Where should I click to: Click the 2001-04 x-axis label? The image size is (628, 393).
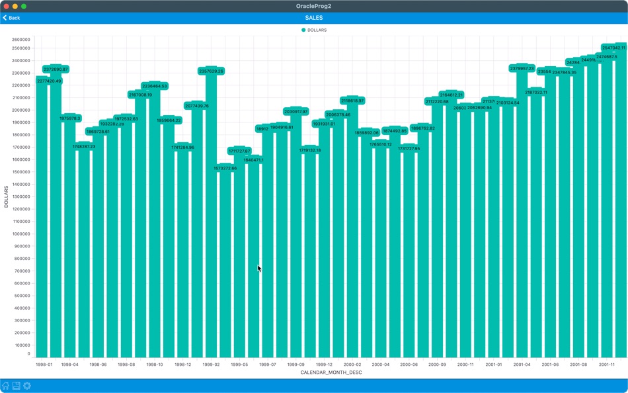(522, 365)
